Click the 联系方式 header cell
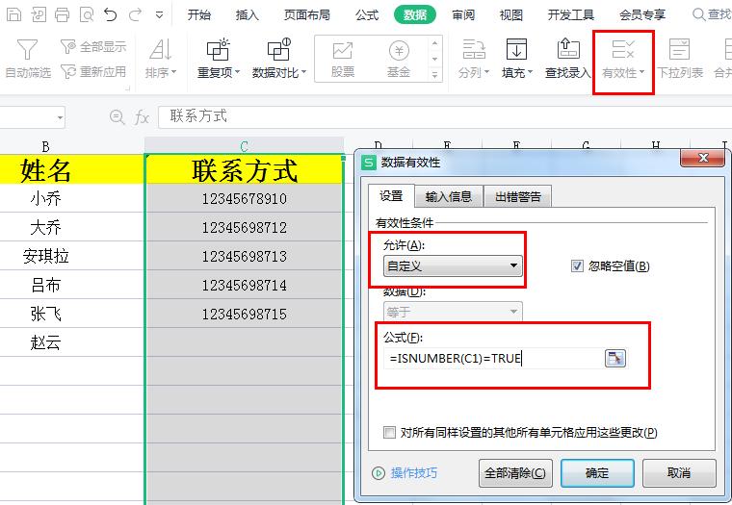This screenshot has width=732, height=505. pos(244,169)
